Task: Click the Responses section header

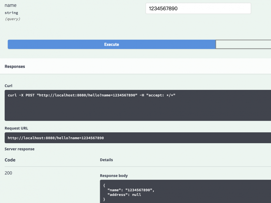Action: tap(15, 67)
